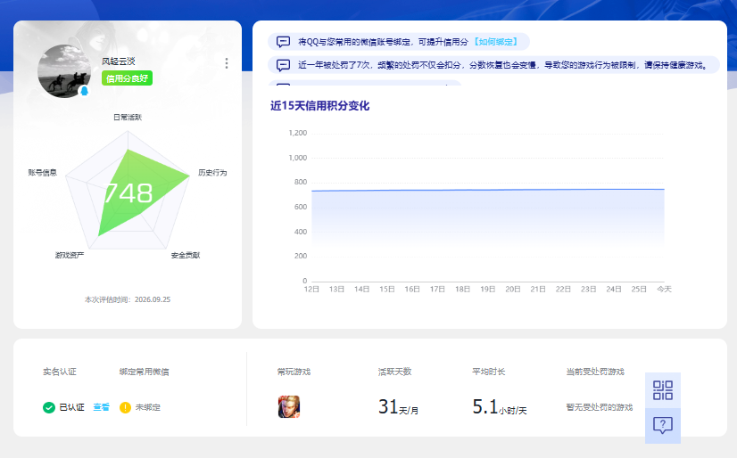Click the username 风轻云淡
This screenshot has width=737, height=458.
click(119, 61)
